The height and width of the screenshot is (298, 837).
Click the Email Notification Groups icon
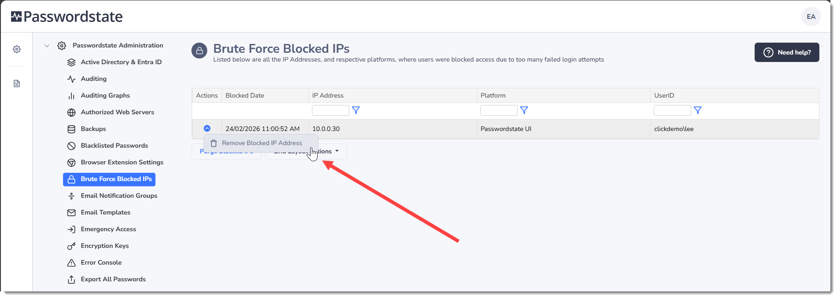71,196
